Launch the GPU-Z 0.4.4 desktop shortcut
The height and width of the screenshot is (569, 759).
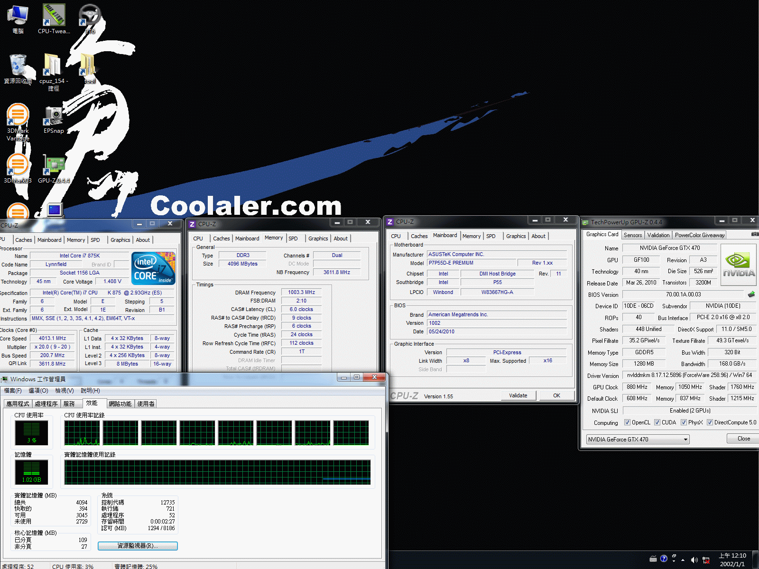pyautogui.click(x=54, y=168)
